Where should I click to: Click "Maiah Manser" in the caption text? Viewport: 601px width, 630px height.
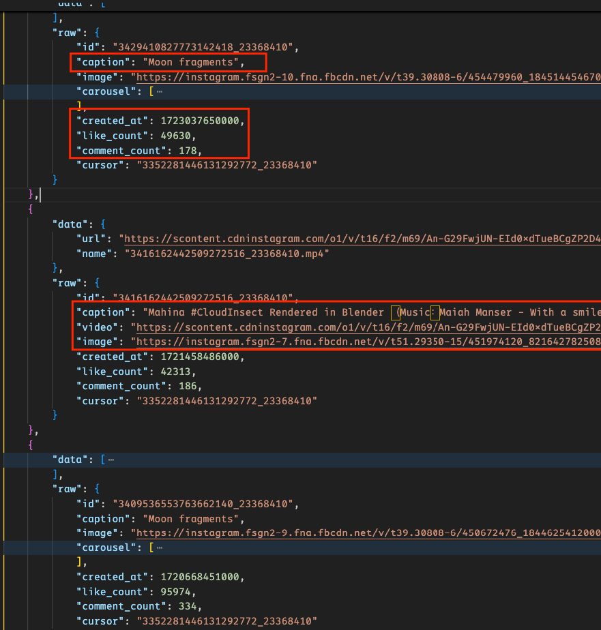click(475, 312)
